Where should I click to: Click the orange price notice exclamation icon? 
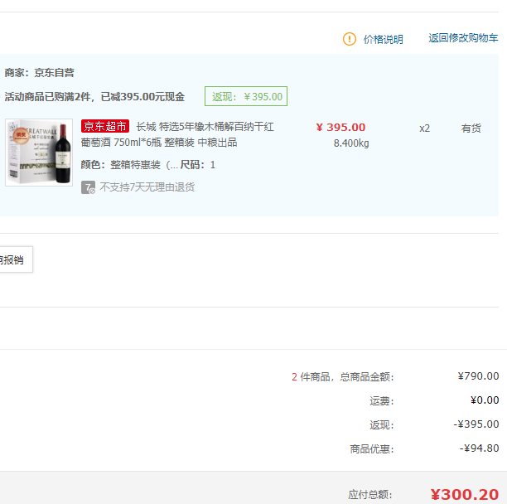click(350, 39)
